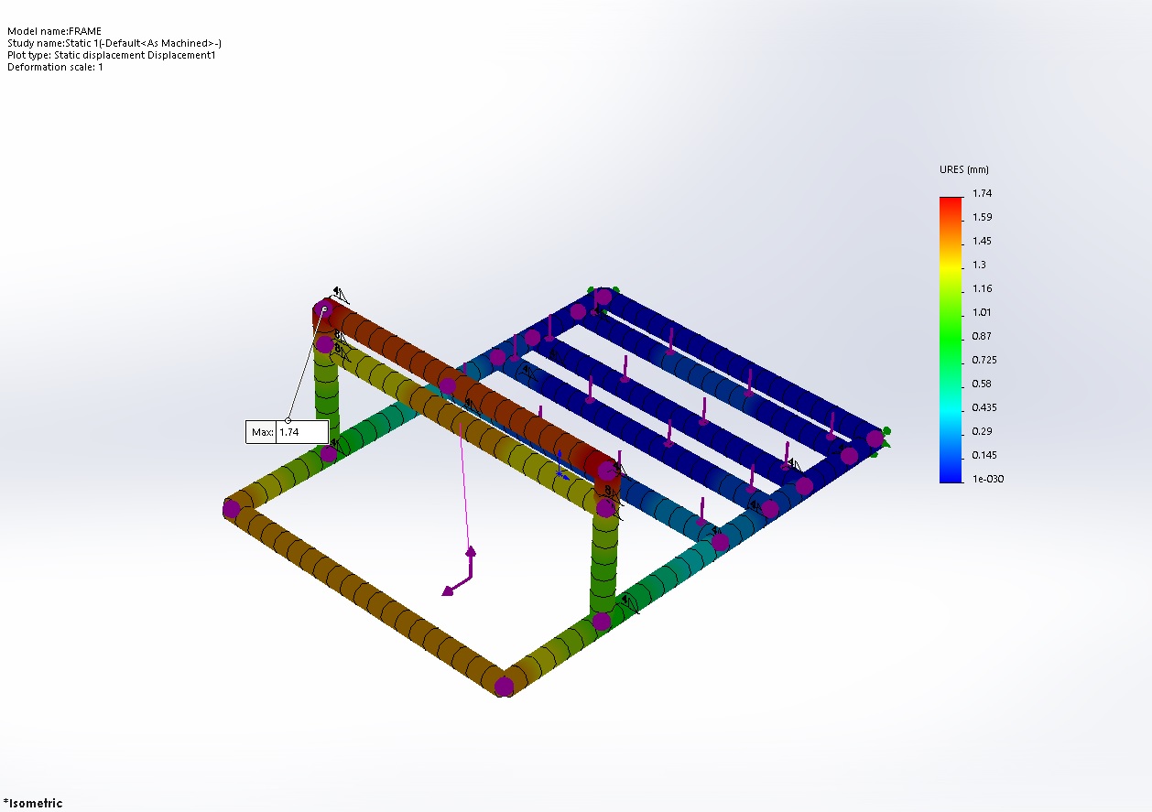Click legend value 1.3

tap(979, 265)
